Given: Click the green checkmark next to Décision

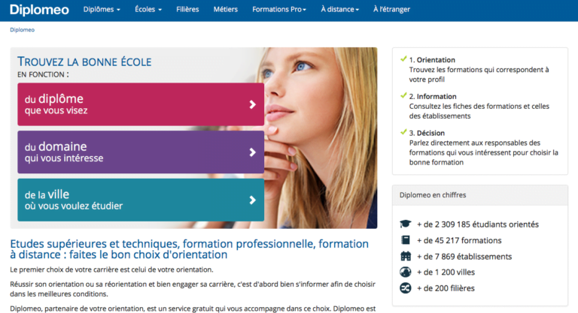Looking at the screenshot, I should click(x=403, y=133).
